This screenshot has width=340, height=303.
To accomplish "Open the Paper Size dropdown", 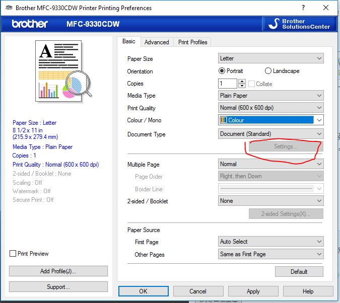I will click(x=271, y=58).
